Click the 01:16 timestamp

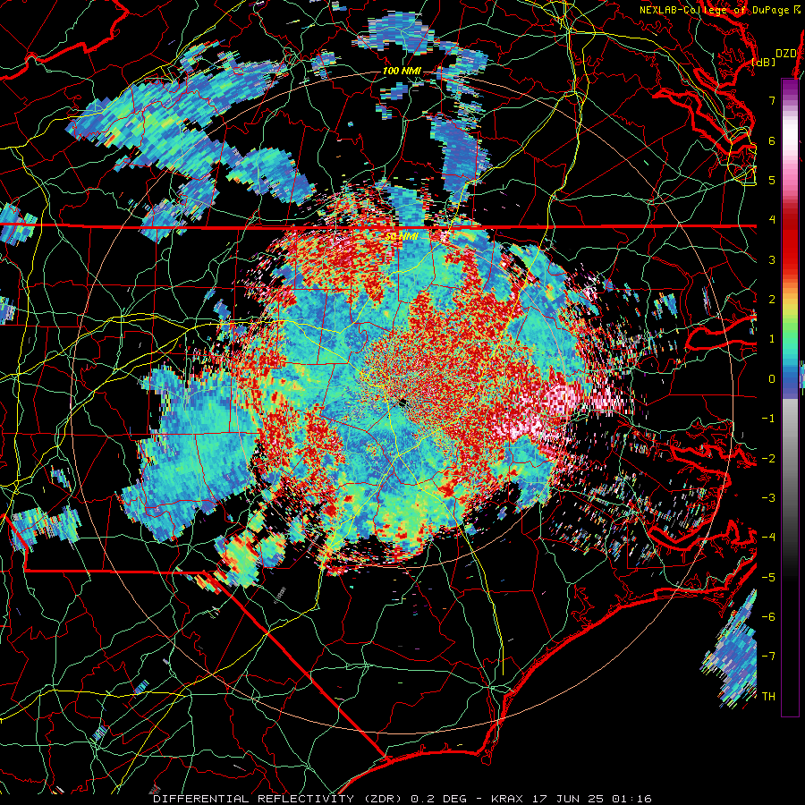click(x=634, y=799)
